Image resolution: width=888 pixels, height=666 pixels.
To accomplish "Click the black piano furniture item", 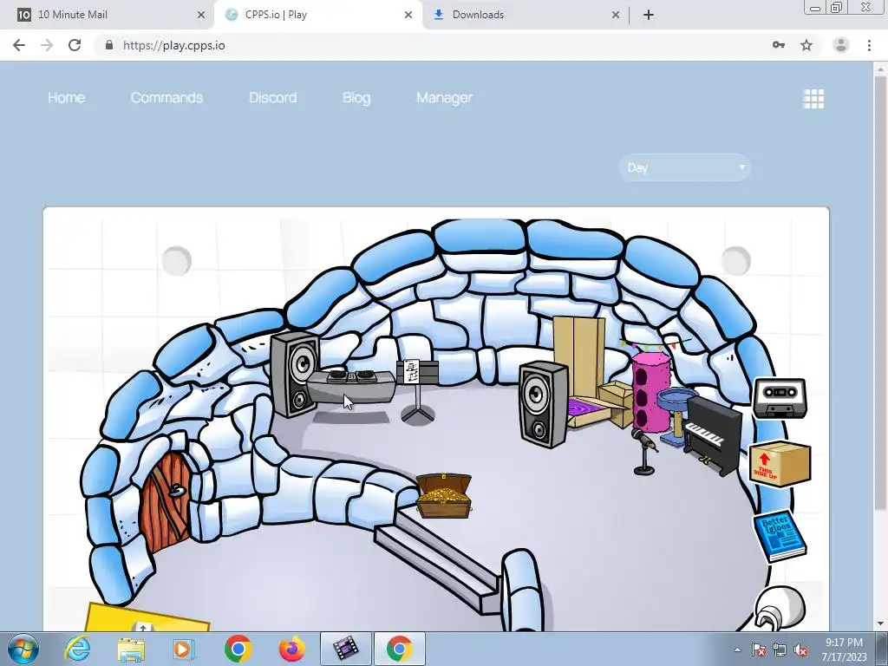I will pos(712,435).
